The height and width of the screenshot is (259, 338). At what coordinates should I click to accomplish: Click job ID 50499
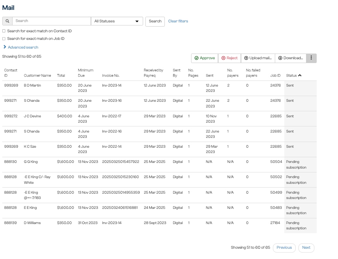pos(276,193)
